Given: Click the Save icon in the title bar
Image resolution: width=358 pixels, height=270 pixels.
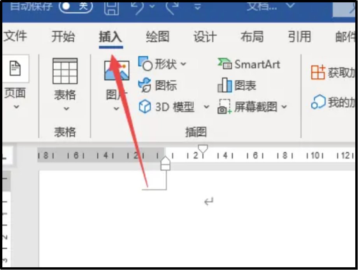Looking at the screenshot, I should (111, 7).
